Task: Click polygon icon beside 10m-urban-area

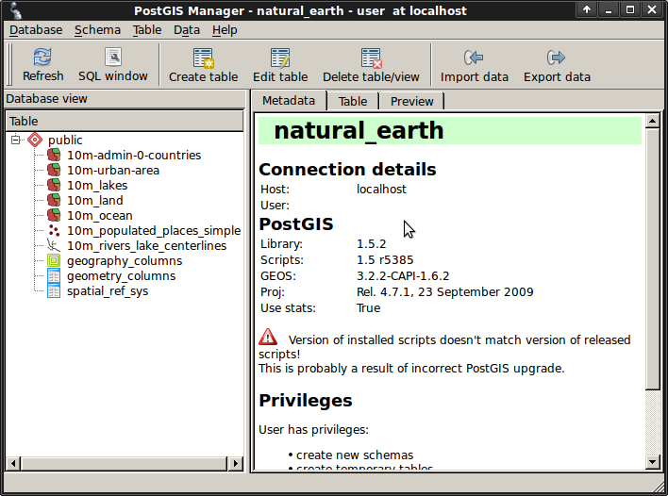Action: (x=54, y=170)
